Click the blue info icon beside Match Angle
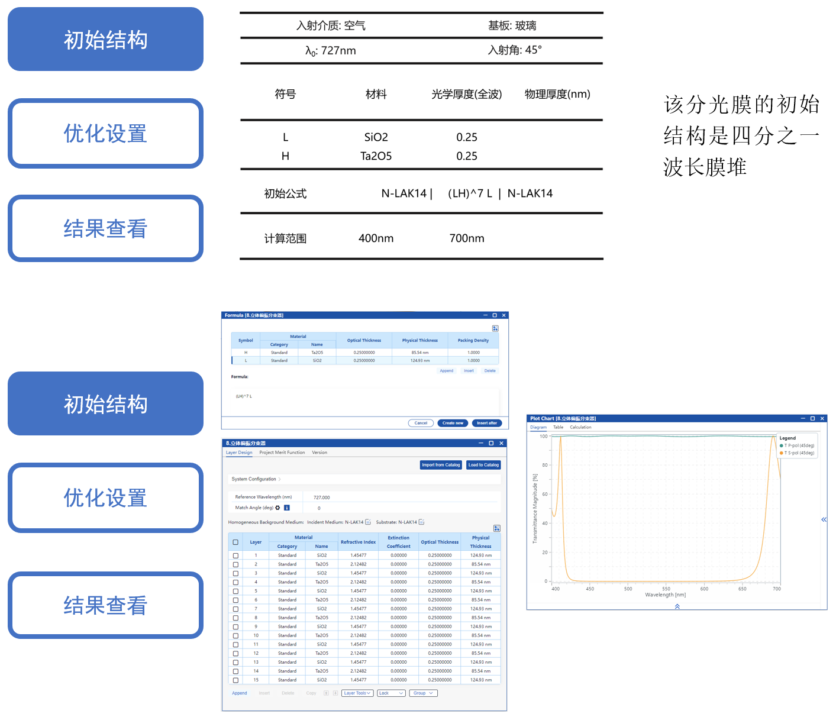The height and width of the screenshot is (717, 836). pos(287,508)
